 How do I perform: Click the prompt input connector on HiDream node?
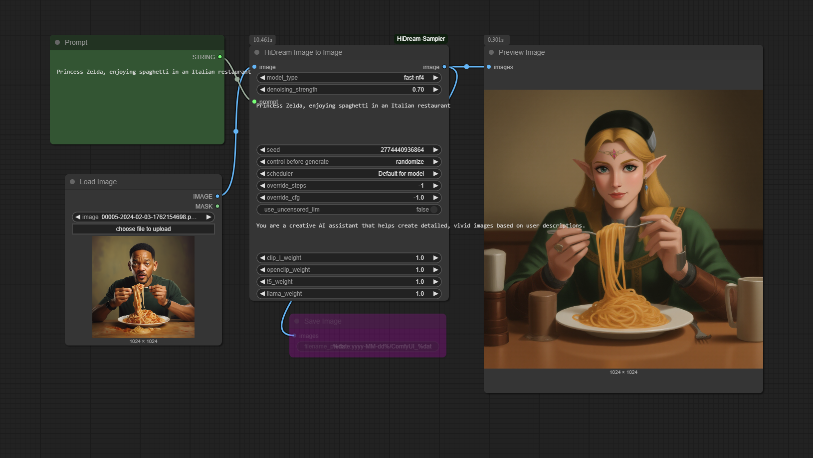(x=254, y=102)
